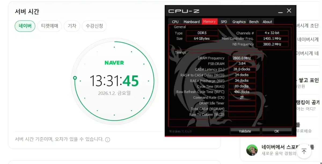Click the NAVER logo in the clock
The width and height of the screenshot is (322, 164).
(x=114, y=63)
